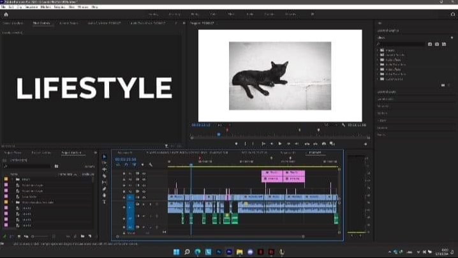
Task: Select the Selection tool arrow
Action: coord(104,157)
